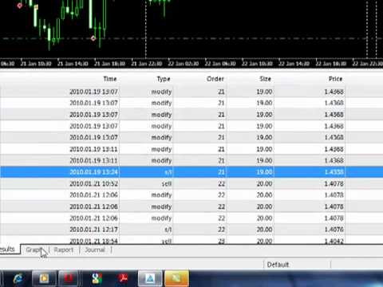Image resolution: width=383 pixels, height=287 pixels.
Task: Select the 2010.01.21 18:54 sell row
Action: coord(191,241)
